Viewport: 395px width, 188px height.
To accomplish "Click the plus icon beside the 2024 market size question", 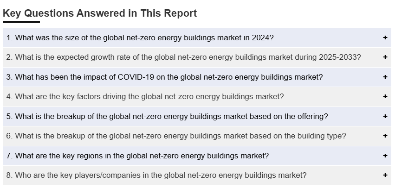I will point(385,38).
